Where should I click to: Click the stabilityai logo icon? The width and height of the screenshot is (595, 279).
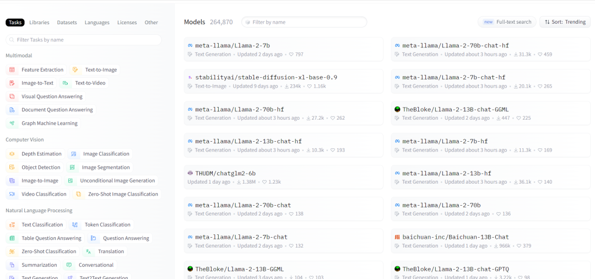point(191,77)
